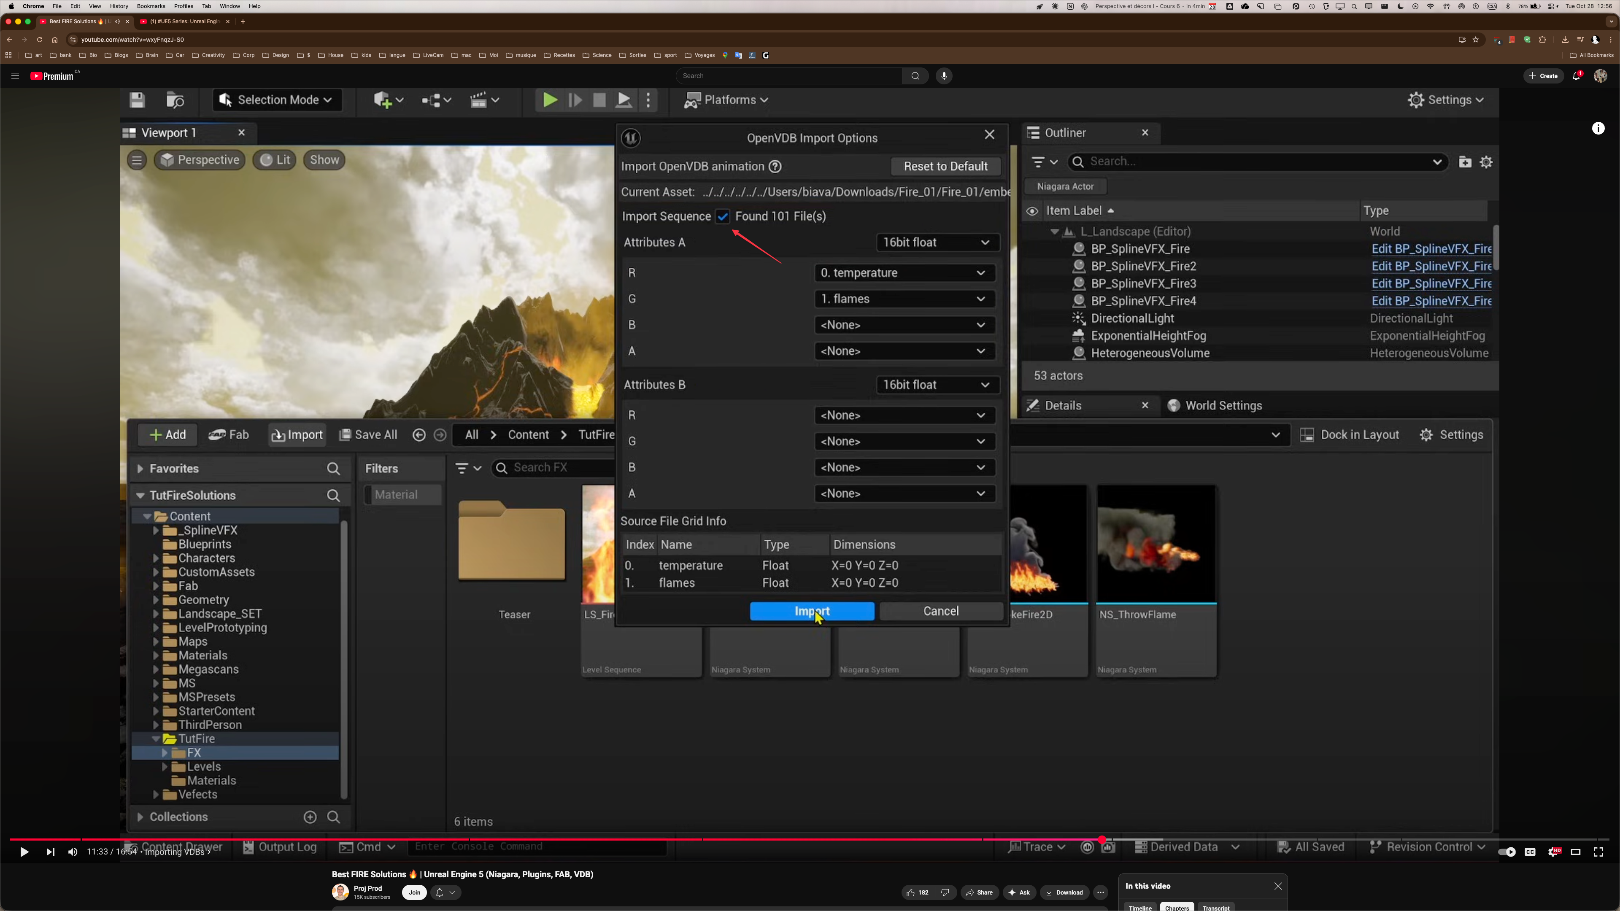This screenshot has width=1620, height=911.
Task: Cancel the OpenVDB import dialog
Action: (x=941, y=612)
